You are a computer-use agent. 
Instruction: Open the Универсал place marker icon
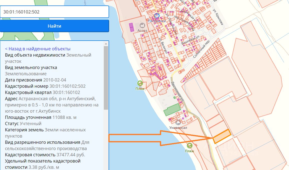178,122
